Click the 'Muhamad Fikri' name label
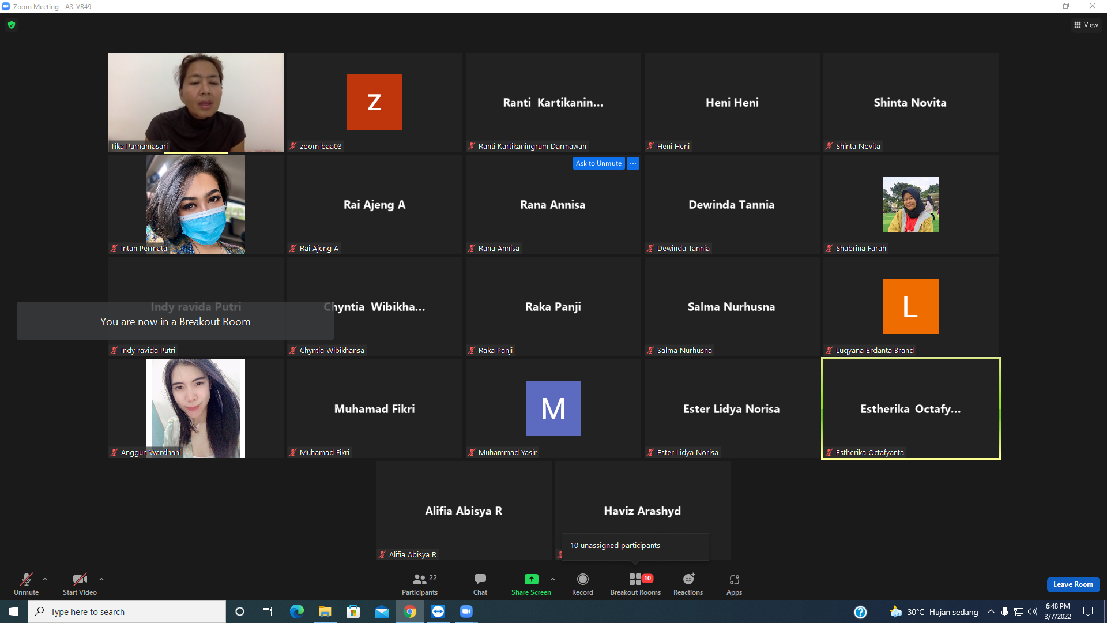This screenshot has width=1107, height=623. tap(325, 452)
